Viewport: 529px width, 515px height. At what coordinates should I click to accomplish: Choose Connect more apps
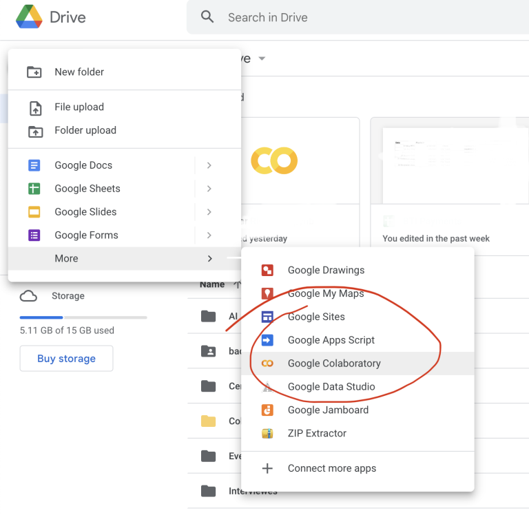331,469
